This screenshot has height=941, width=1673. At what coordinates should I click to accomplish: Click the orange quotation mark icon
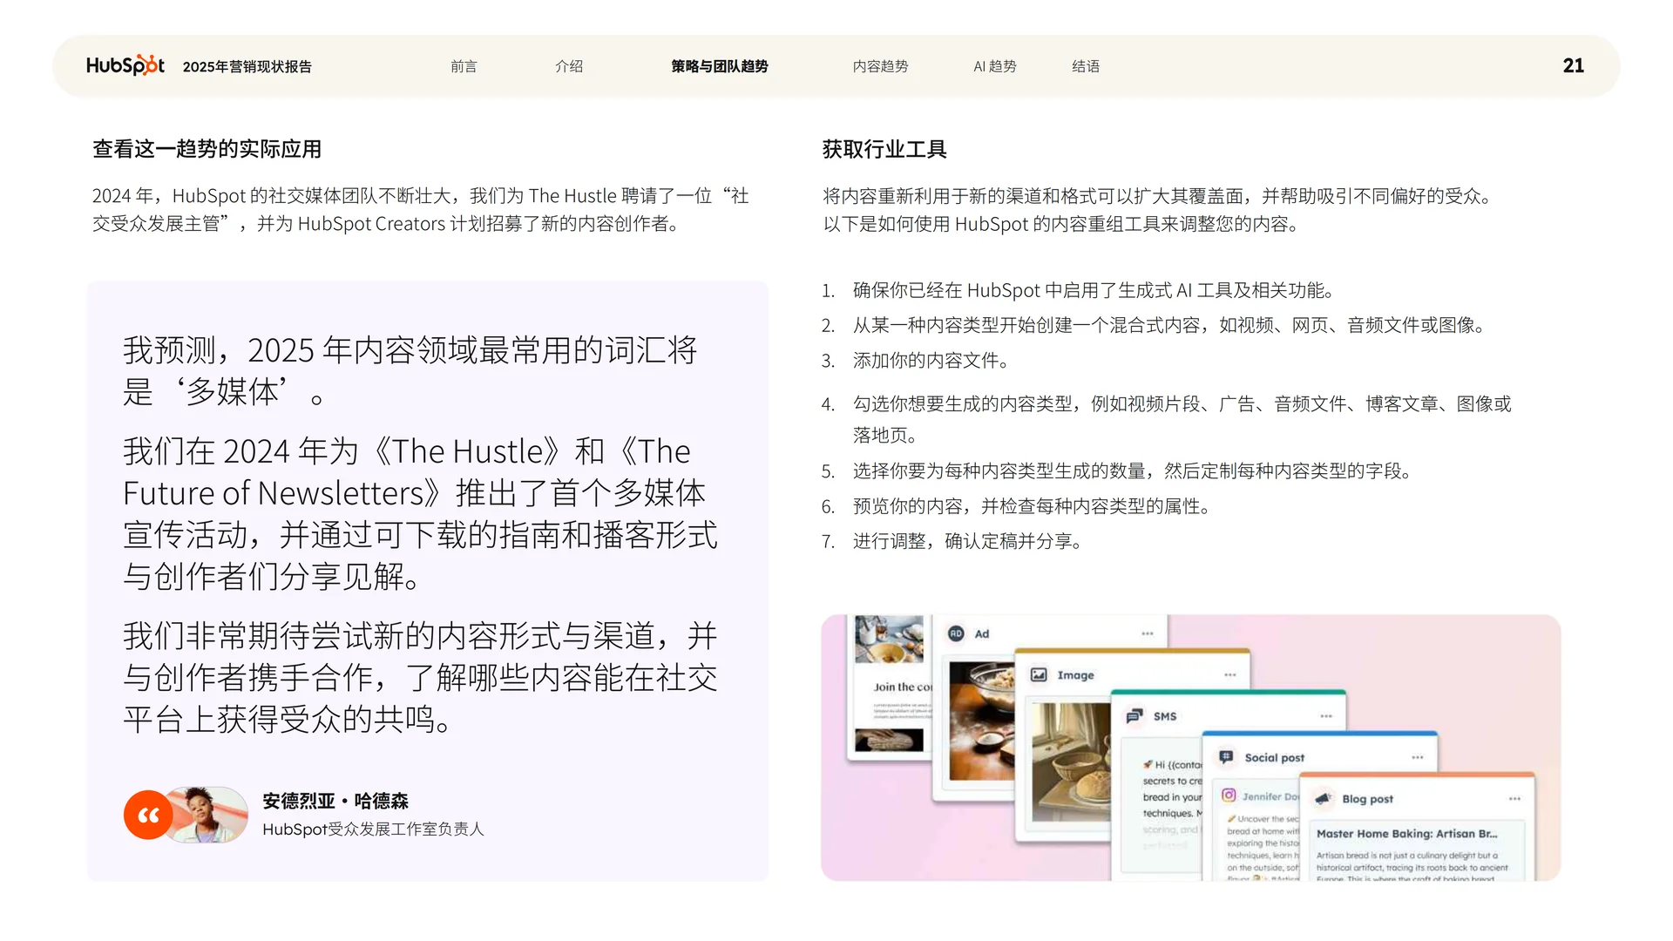pos(147,815)
